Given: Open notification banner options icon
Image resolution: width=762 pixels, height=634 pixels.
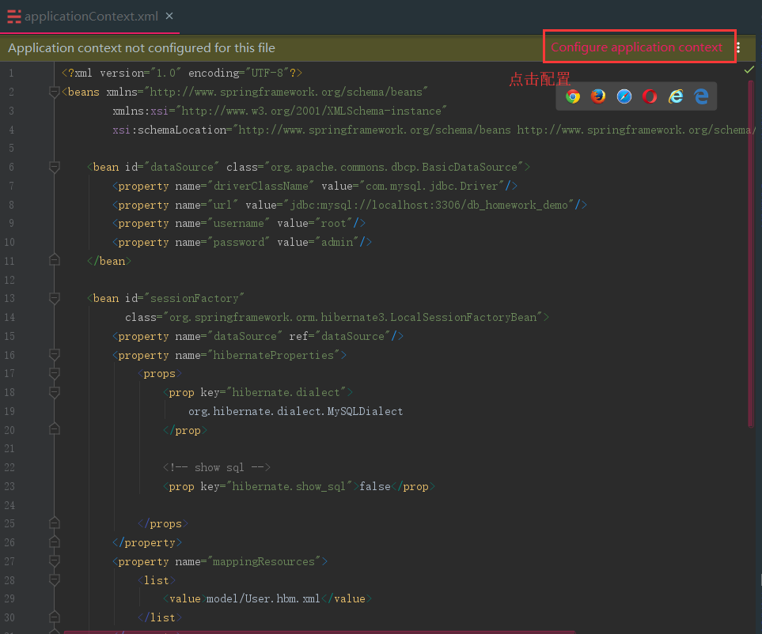Looking at the screenshot, I should tap(738, 47).
